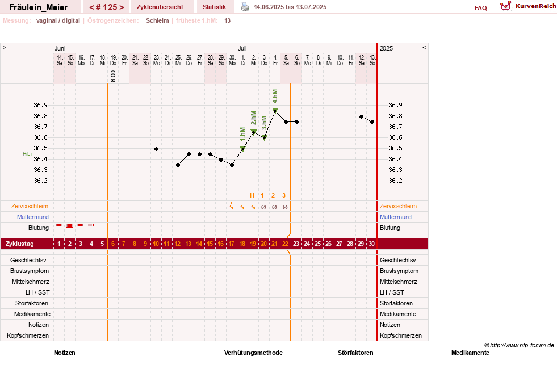Select cycle day 10 in Zyklustag row
This screenshot has width=557, height=386.
(x=156, y=244)
